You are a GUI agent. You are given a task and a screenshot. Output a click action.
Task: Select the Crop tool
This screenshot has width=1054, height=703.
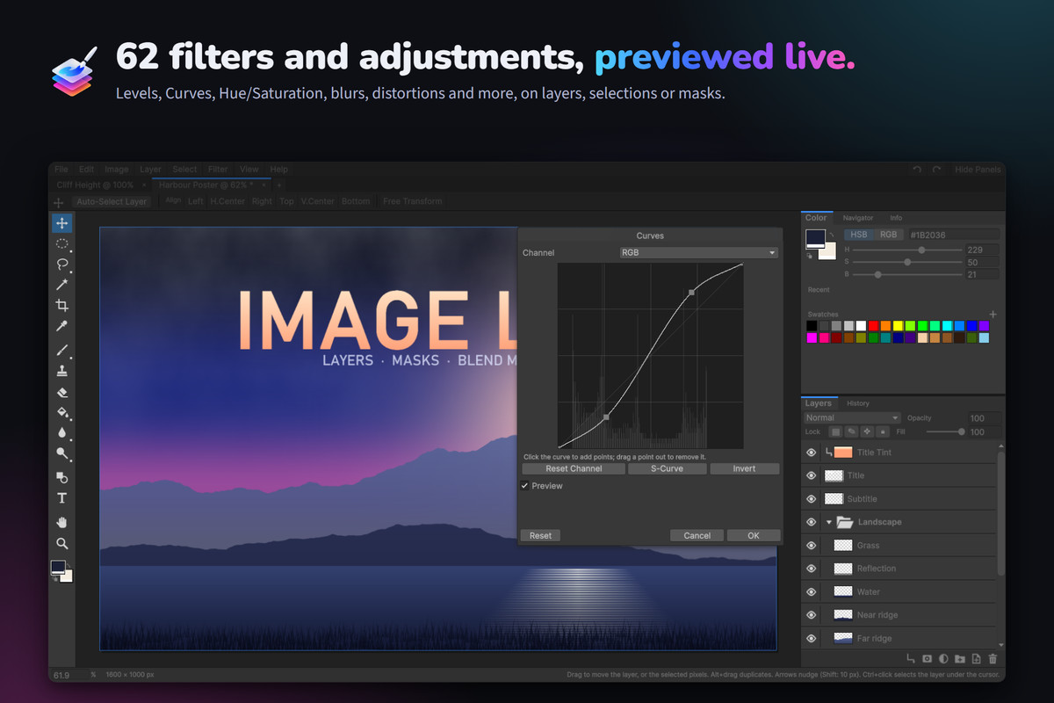tap(62, 306)
